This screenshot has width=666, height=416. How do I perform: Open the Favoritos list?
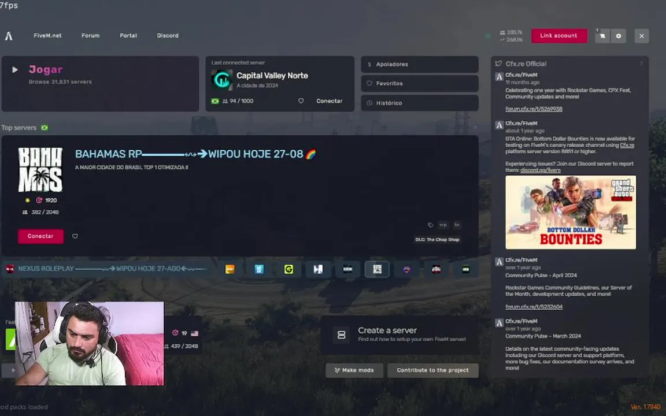click(420, 84)
